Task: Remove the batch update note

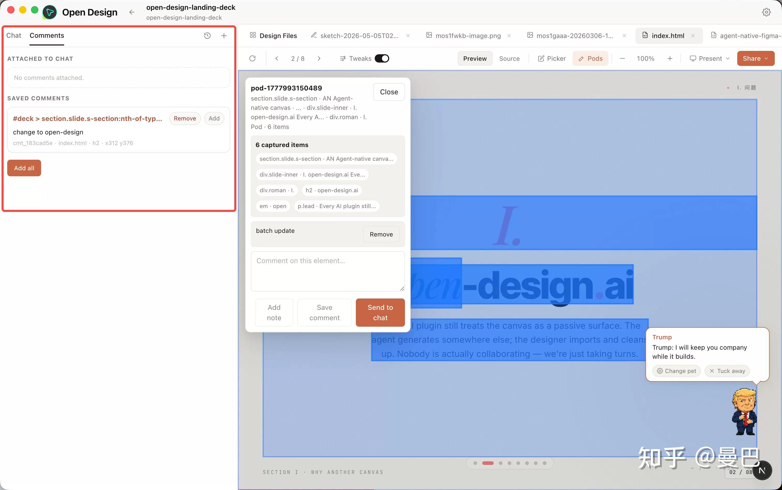Action: (381, 234)
